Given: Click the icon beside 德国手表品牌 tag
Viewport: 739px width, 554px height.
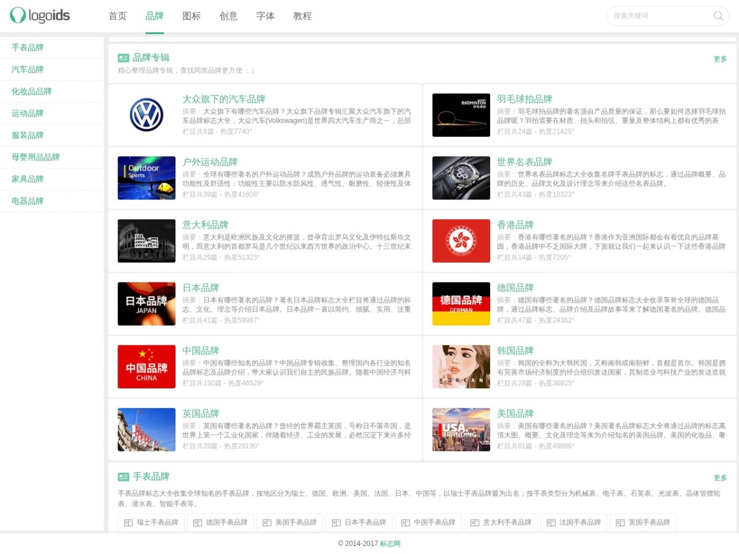Looking at the screenshot, I should (198, 523).
